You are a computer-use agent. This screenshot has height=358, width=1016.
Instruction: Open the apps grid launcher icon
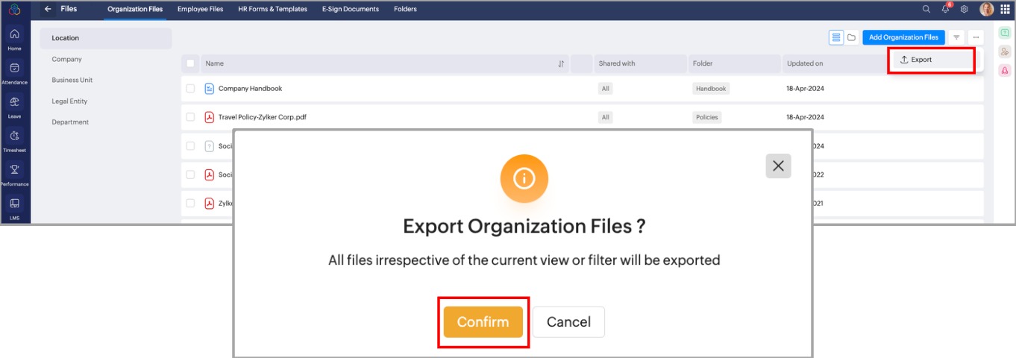(1005, 9)
